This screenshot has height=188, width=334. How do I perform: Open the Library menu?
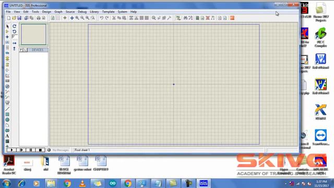94,11
